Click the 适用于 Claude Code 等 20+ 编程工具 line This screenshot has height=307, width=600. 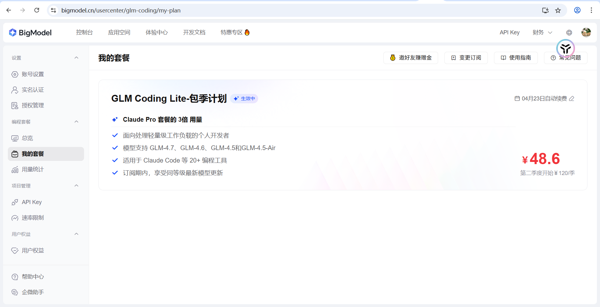tap(175, 160)
